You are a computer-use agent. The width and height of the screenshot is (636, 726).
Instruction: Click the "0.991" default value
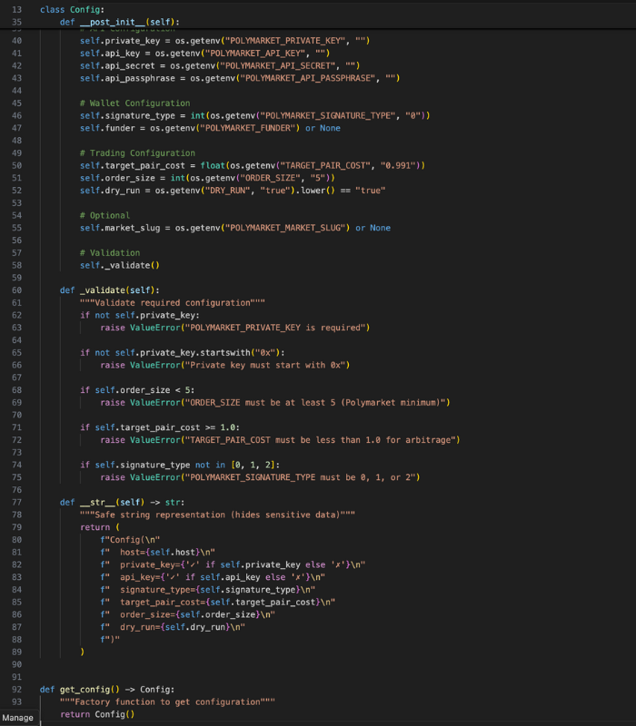pyautogui.click(x=398, y=166)
